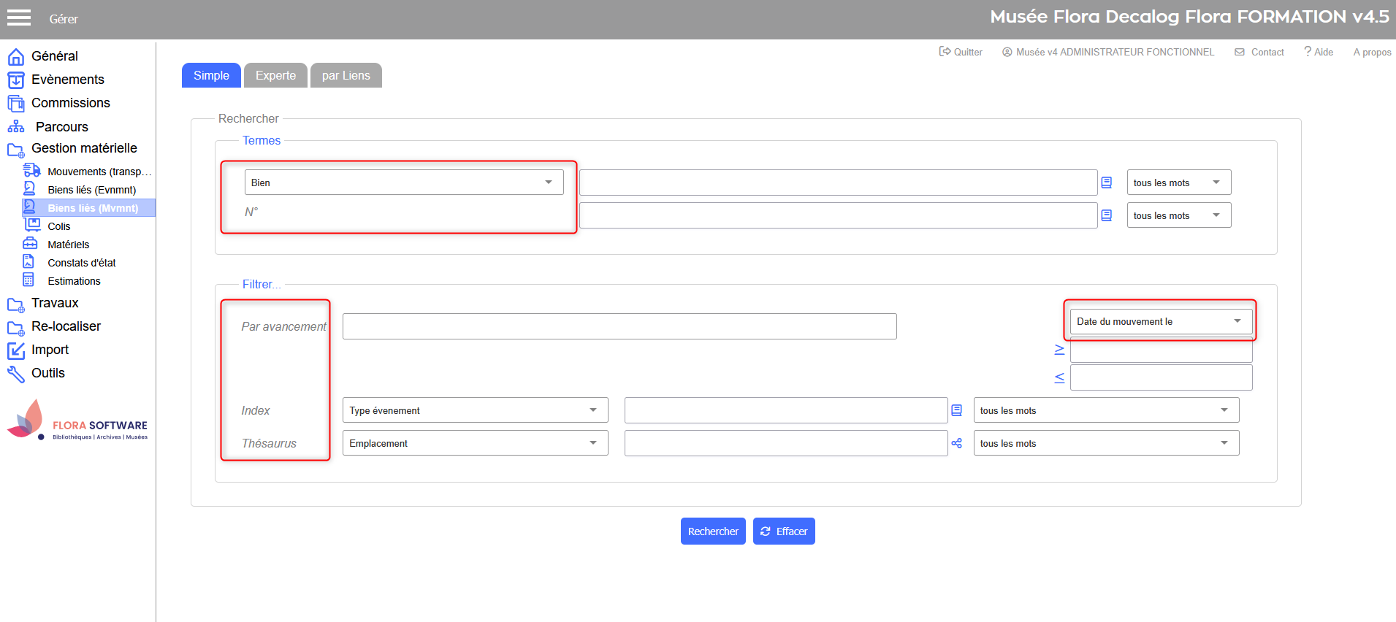Open the Emplacement thesaurus dropdown

[x=474, y=443]
